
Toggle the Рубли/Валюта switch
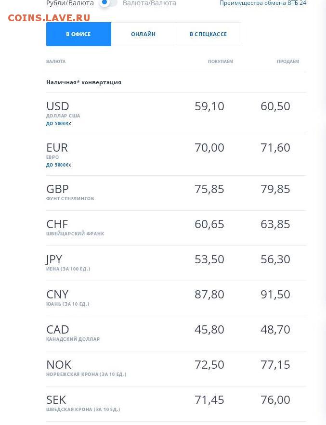pyautogui.click(x=108, y=3)
